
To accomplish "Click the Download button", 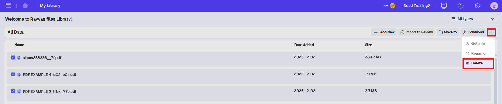I will tap(473, 32).
